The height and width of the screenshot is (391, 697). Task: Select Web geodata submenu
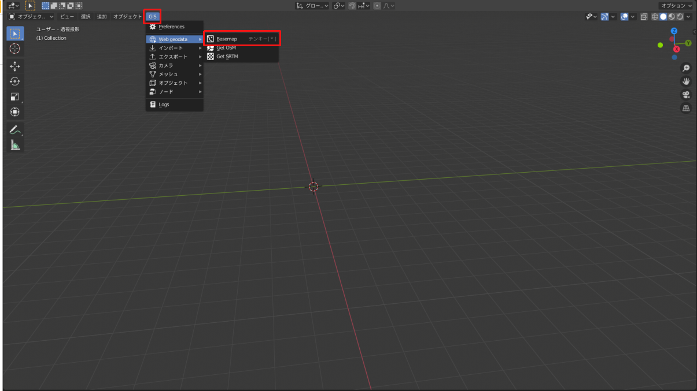175,39
